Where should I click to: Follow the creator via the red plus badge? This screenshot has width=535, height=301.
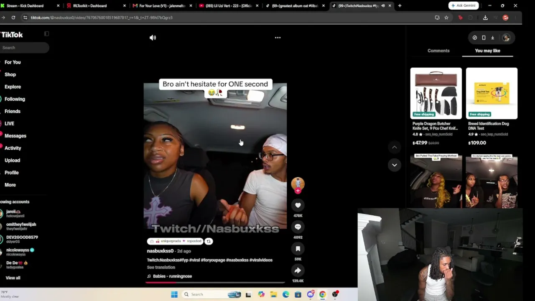pos(298,191)
